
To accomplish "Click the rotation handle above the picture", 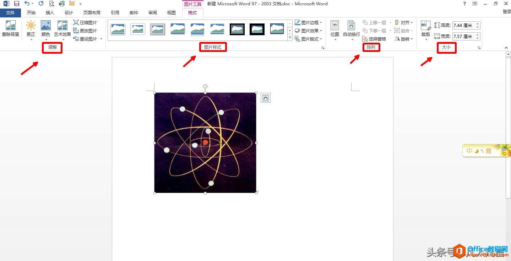I will coord(205,86).
